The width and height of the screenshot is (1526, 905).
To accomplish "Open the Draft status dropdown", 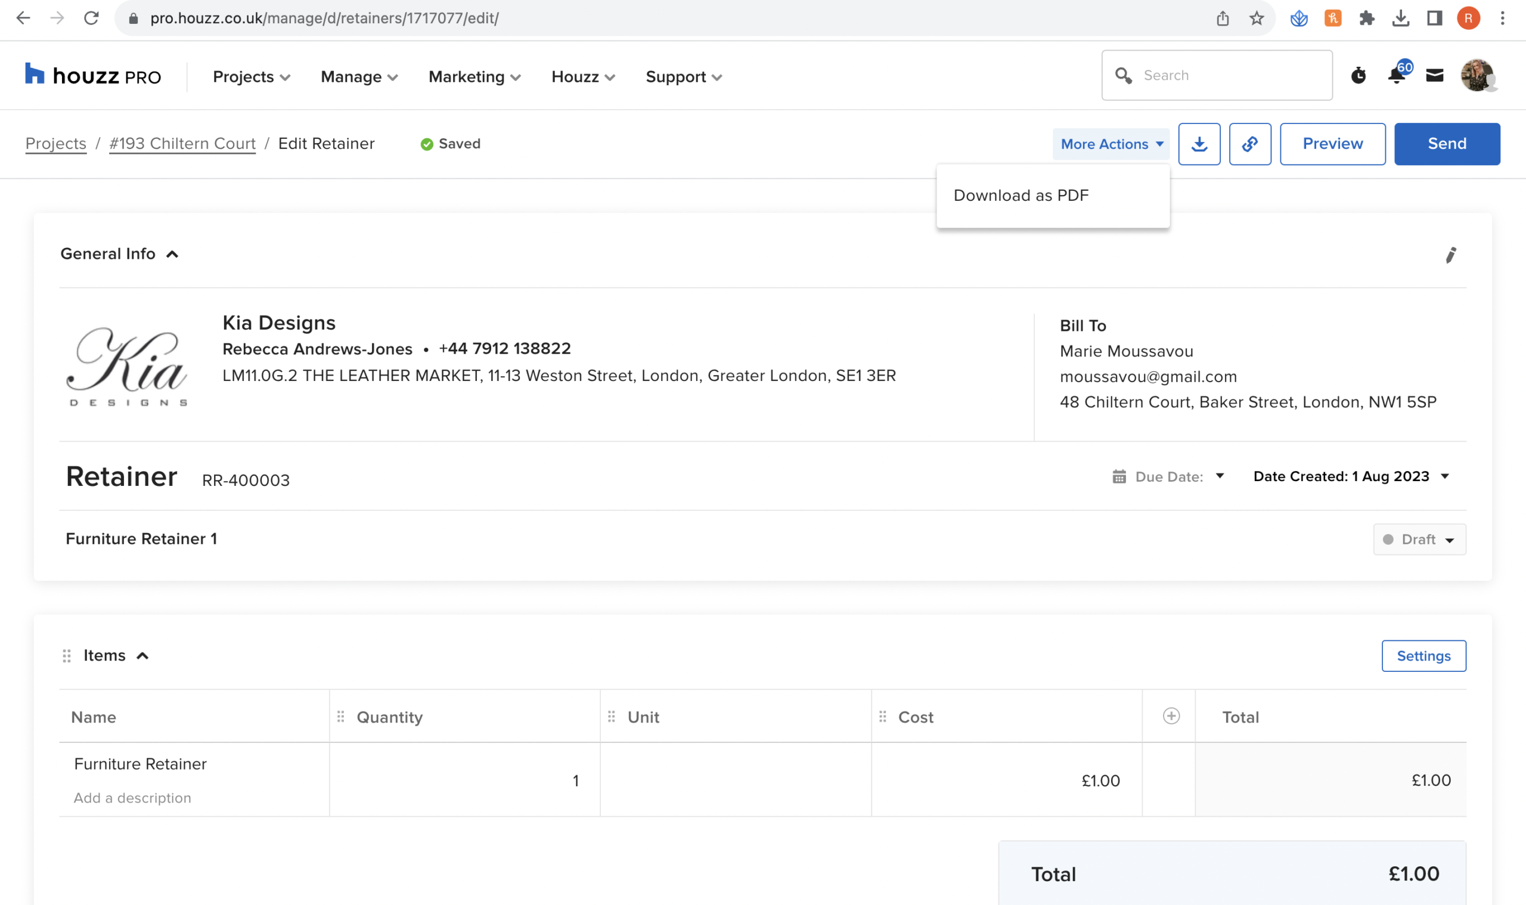I will 1419,539.
